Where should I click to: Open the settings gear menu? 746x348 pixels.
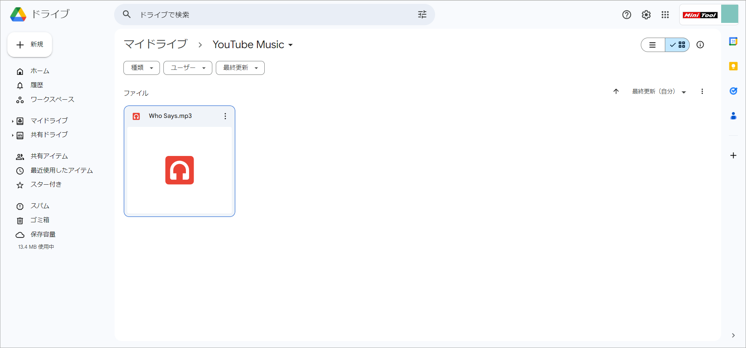[646, 15]
